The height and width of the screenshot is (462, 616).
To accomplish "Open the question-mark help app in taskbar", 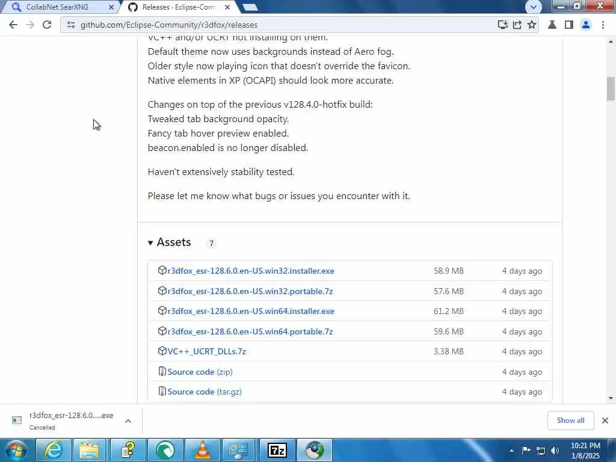I will pyautogui.click(x=128, y=450).
